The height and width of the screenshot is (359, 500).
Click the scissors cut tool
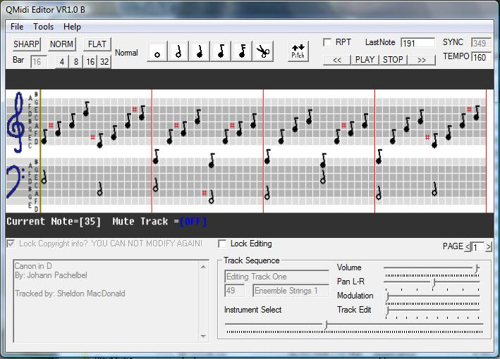click(263, 52)
